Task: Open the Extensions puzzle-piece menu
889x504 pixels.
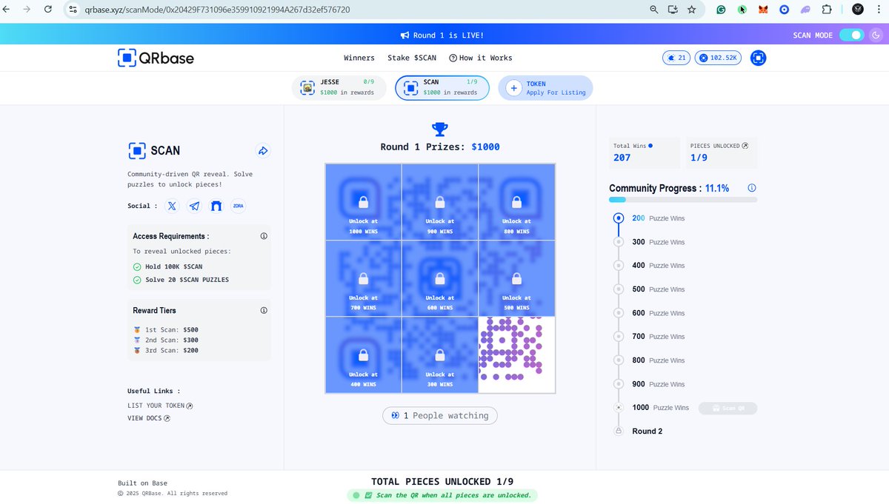Action: pos(828,10)
